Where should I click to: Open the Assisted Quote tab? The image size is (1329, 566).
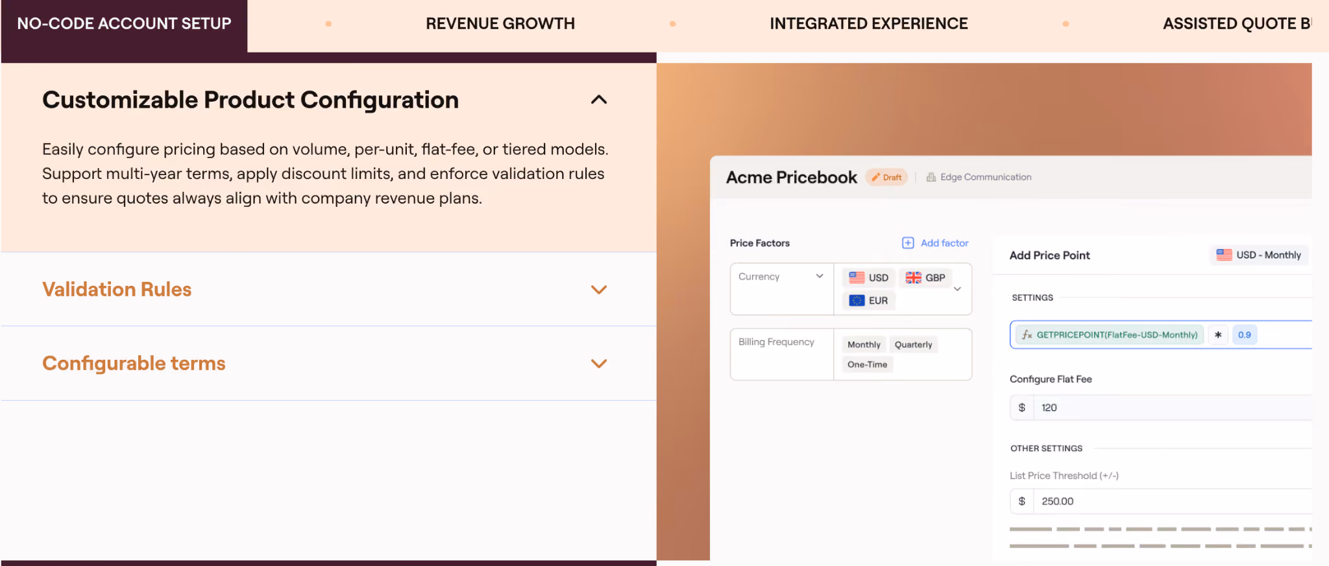tap(1237, 24)
